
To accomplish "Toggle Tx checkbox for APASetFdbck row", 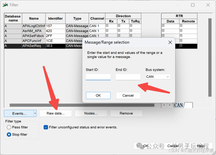I will (119, 35).
